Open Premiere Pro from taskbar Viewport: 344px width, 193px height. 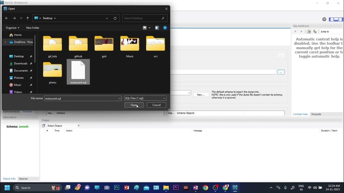tap(176, 188)
